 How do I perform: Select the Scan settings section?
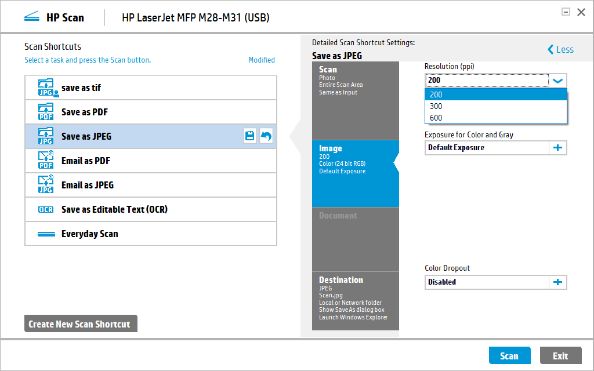tap(355, 101)
